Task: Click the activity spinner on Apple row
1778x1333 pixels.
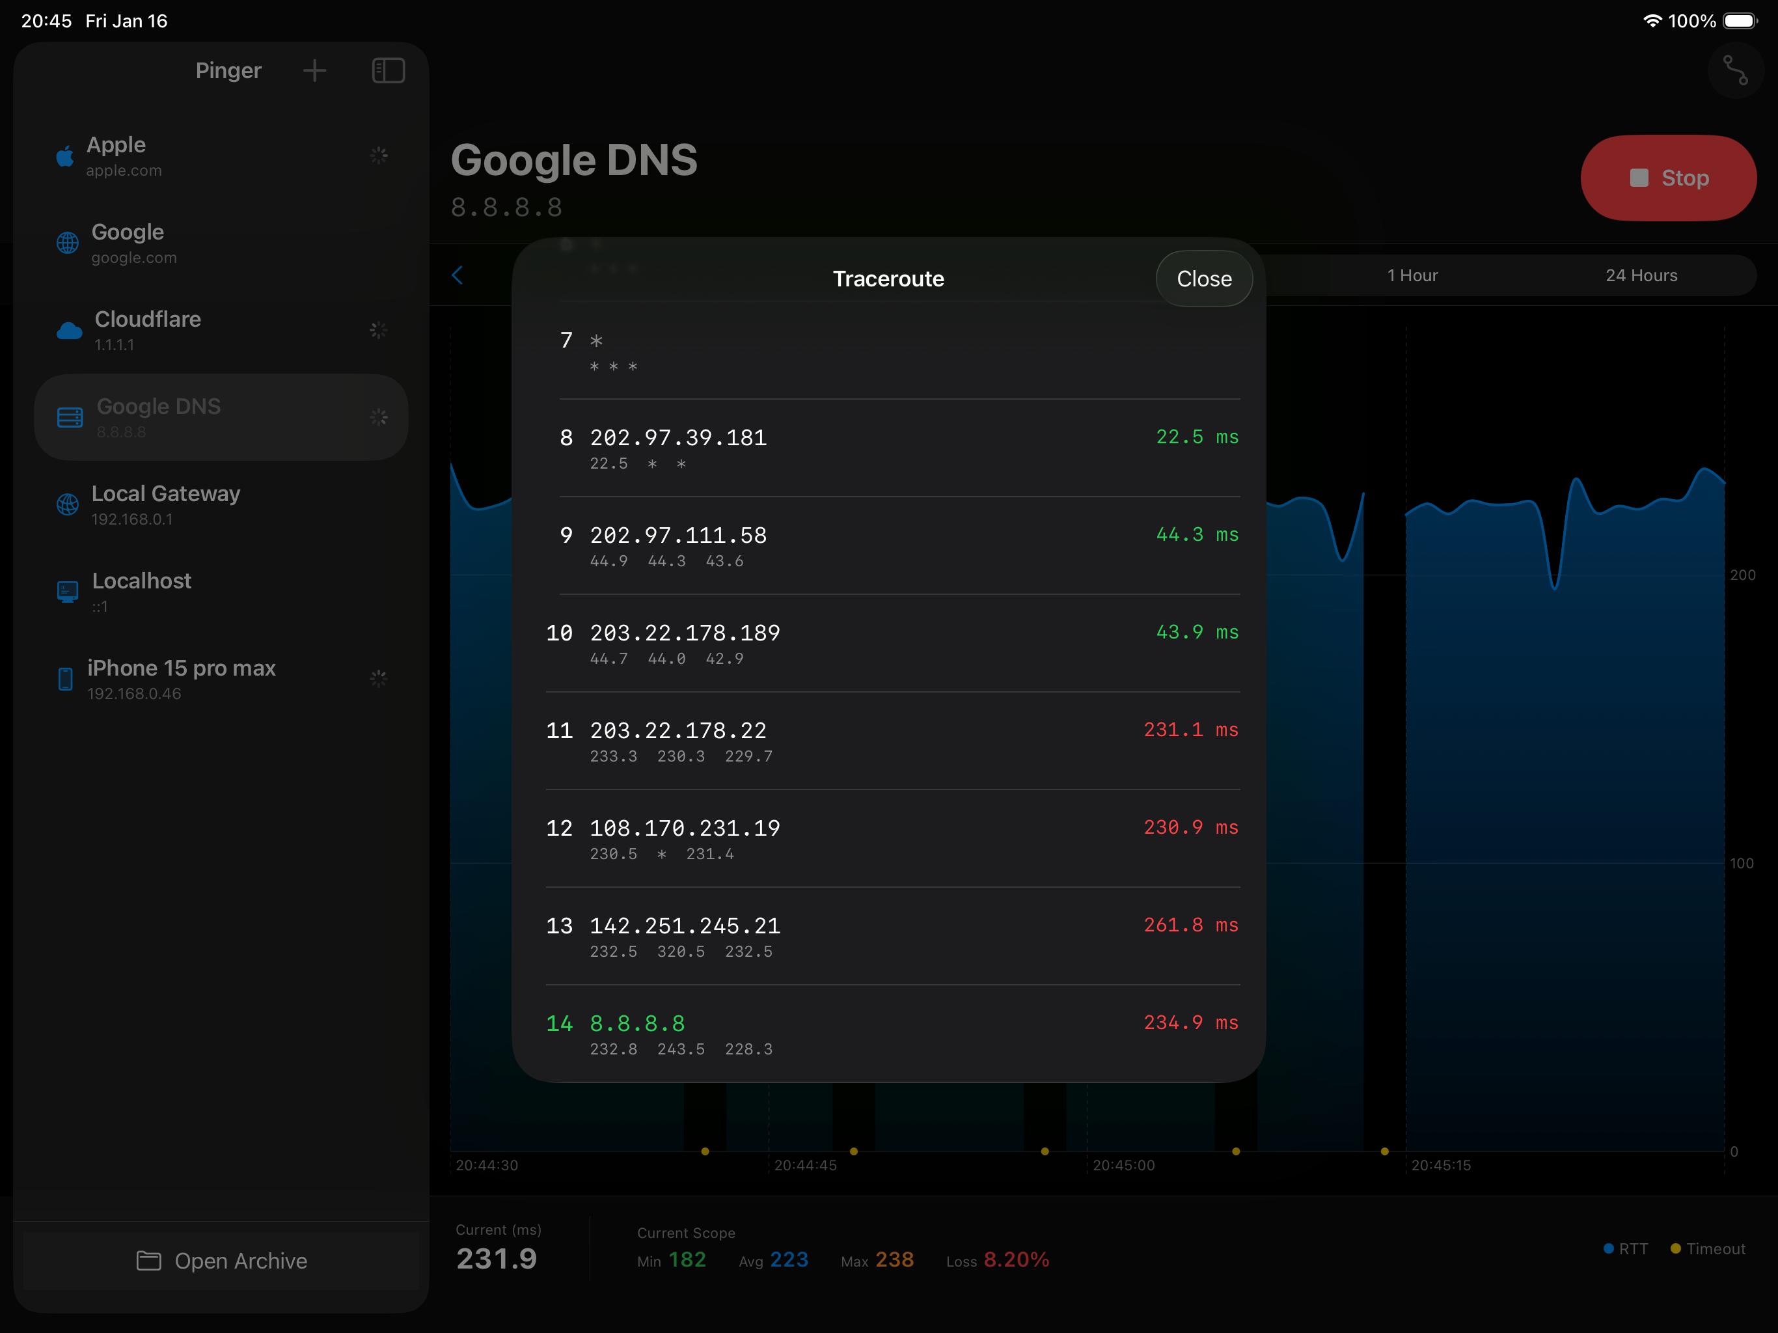Action: [x=379, y=155]
